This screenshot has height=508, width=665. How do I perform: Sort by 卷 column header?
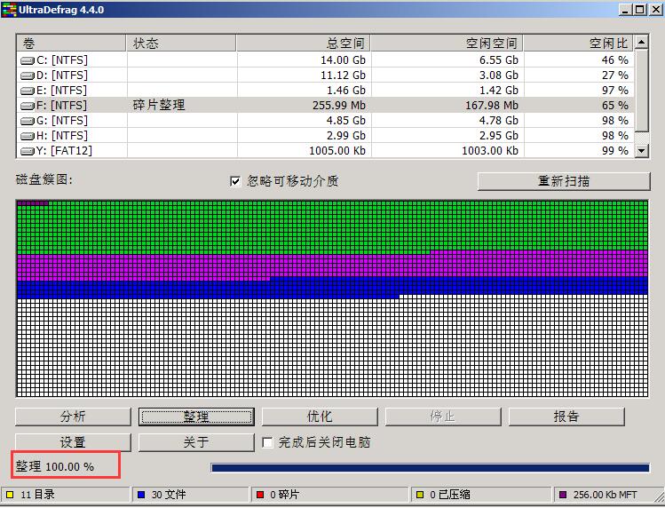pyautogui.click(x=71, y=44)
